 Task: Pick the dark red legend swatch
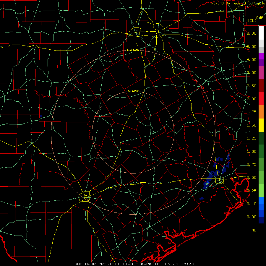261,86
